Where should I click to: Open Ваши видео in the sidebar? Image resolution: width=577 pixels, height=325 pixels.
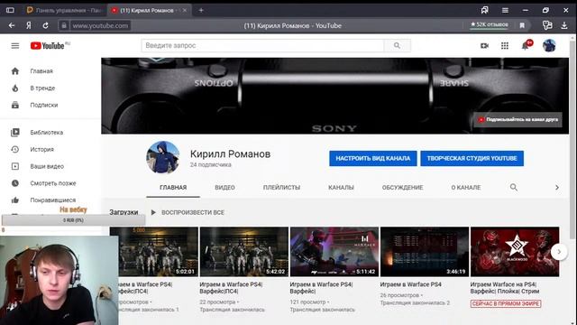(47, 166)
